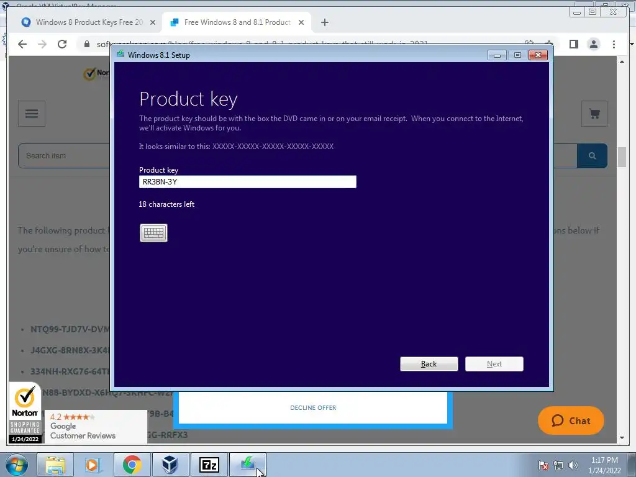The width and height of the screenshot is (636, 477).
Task: Close the Free Windows 8 and 8.1 tab
Action: click(x=301, y=22)
